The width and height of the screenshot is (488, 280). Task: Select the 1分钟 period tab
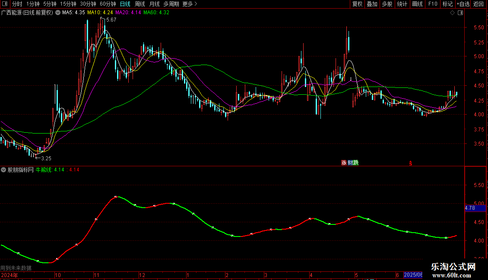click(33, 4)
